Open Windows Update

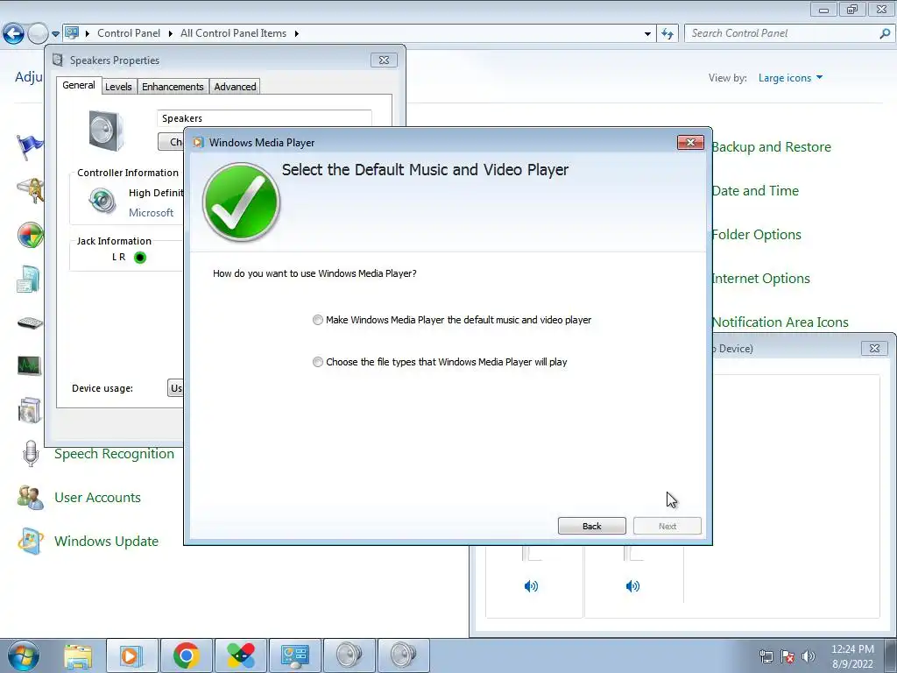[x=106, y=542]
